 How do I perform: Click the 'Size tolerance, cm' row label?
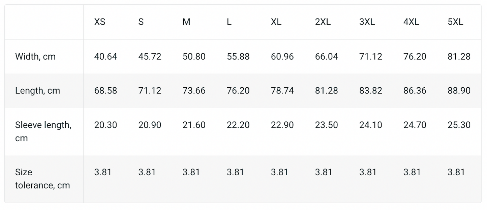42,179
